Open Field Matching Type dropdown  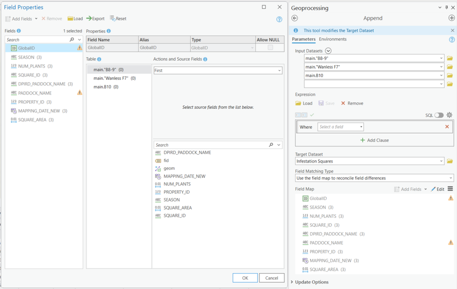(374, 178)
